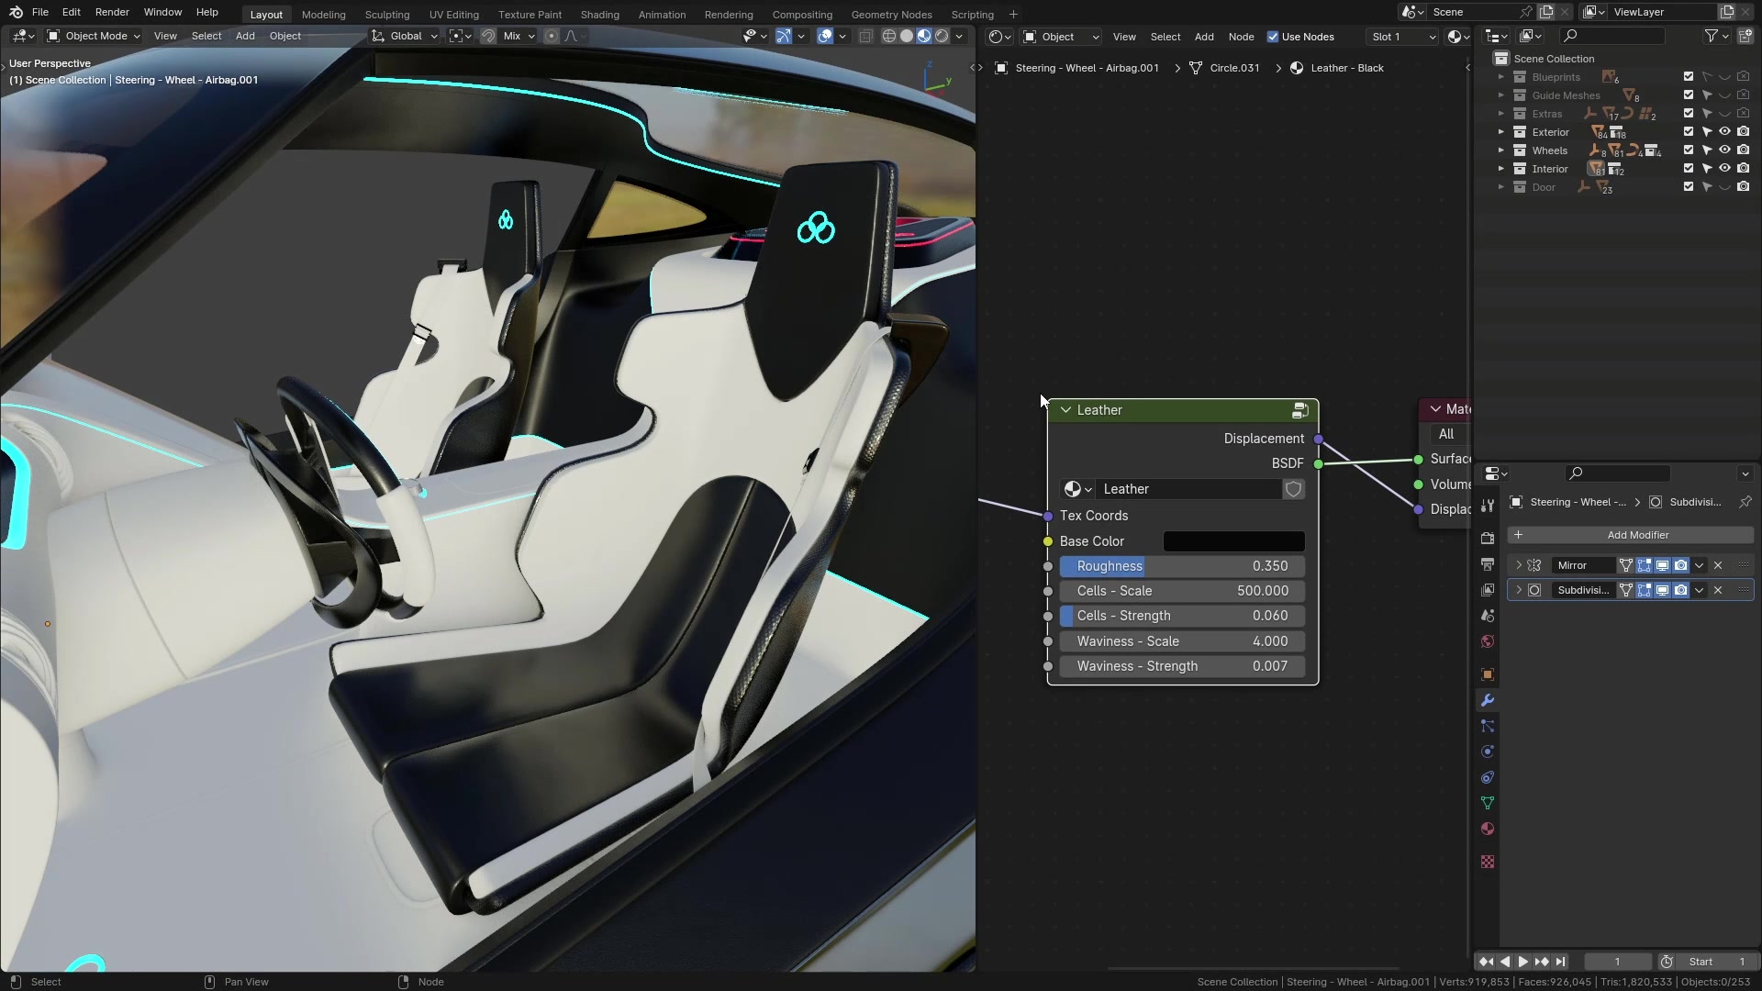The image size is (1762, 991).
Task: Open the Base Color swatch
Action: [1233, 541]
